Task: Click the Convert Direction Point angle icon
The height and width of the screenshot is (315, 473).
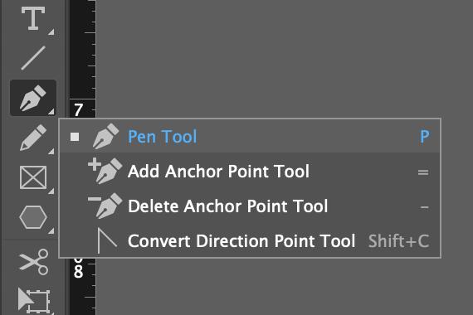Action: [x=107, y=240]
